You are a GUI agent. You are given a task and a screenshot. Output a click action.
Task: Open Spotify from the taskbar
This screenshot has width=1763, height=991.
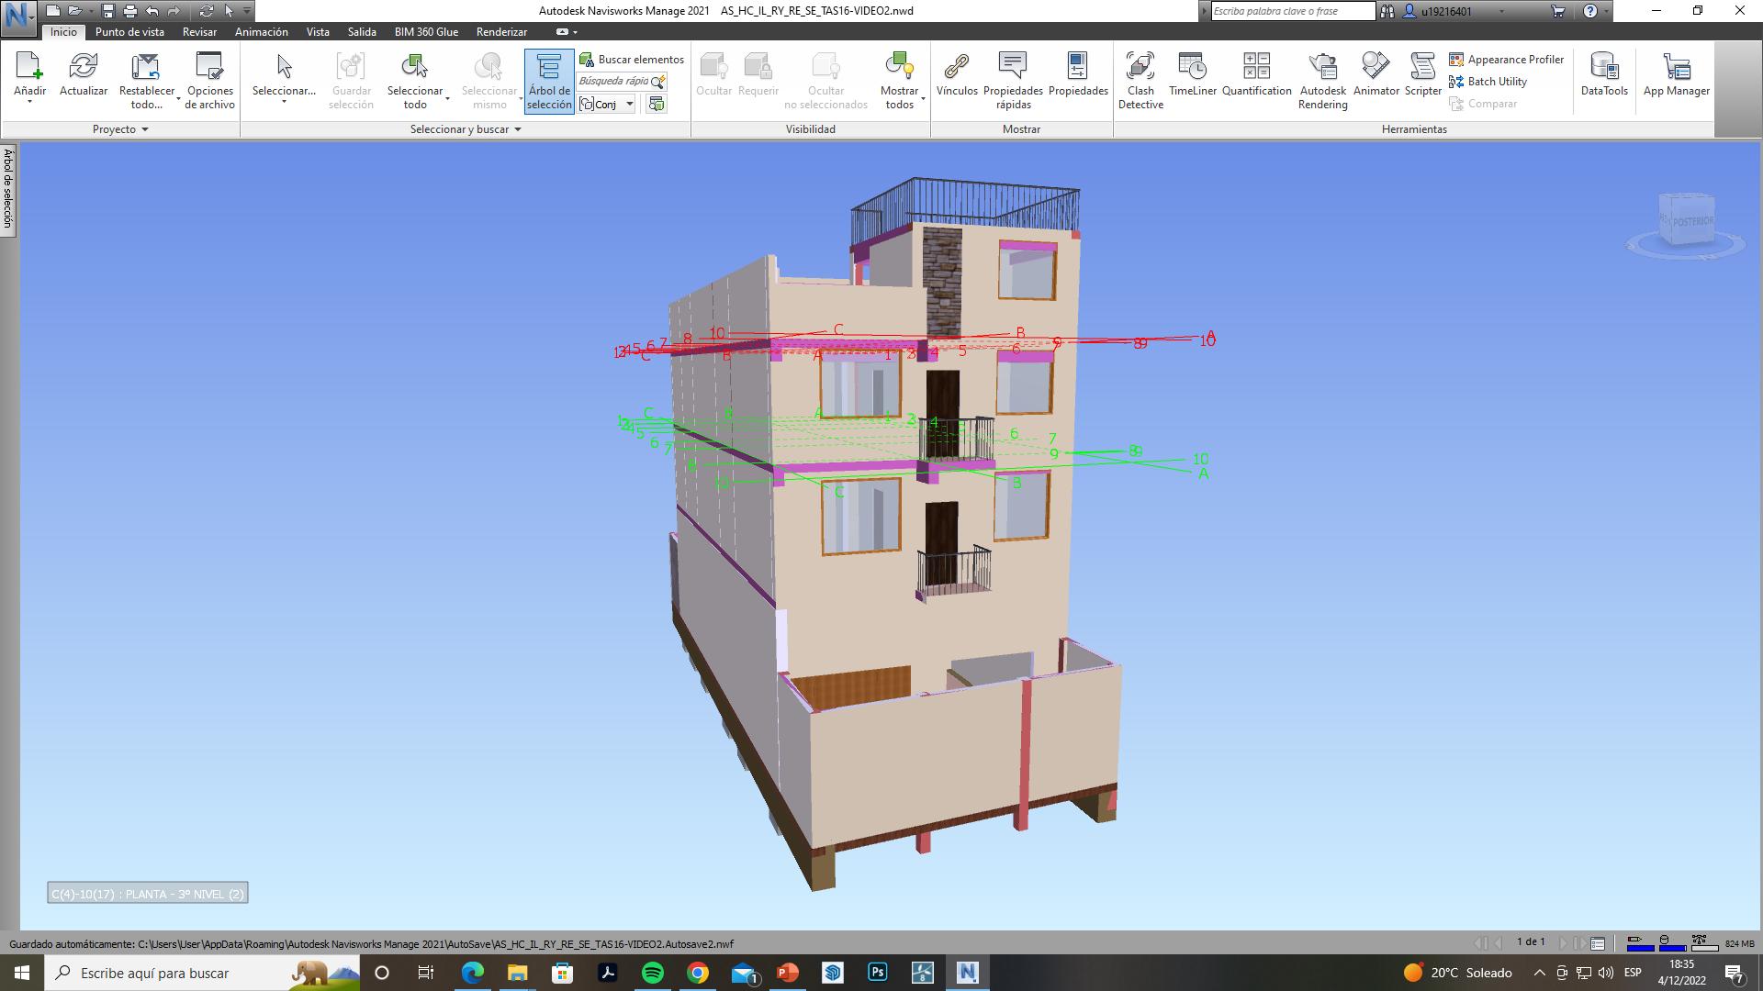pos(653,973)
